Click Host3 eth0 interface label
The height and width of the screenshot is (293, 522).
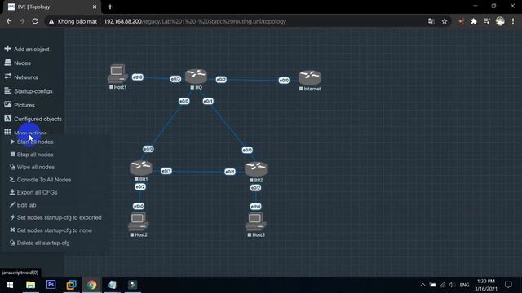tap(255, 206)
